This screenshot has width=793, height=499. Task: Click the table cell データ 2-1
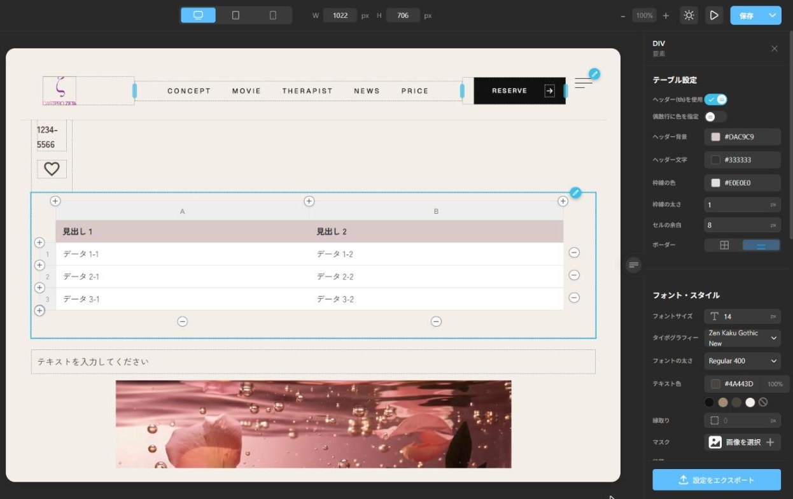[x=183, y=276]
